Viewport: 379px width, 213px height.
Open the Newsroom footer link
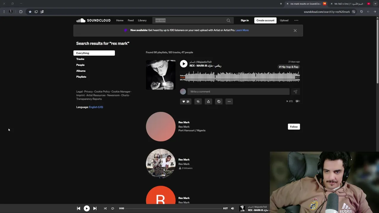pyautogui.click(x=113, y=95)
